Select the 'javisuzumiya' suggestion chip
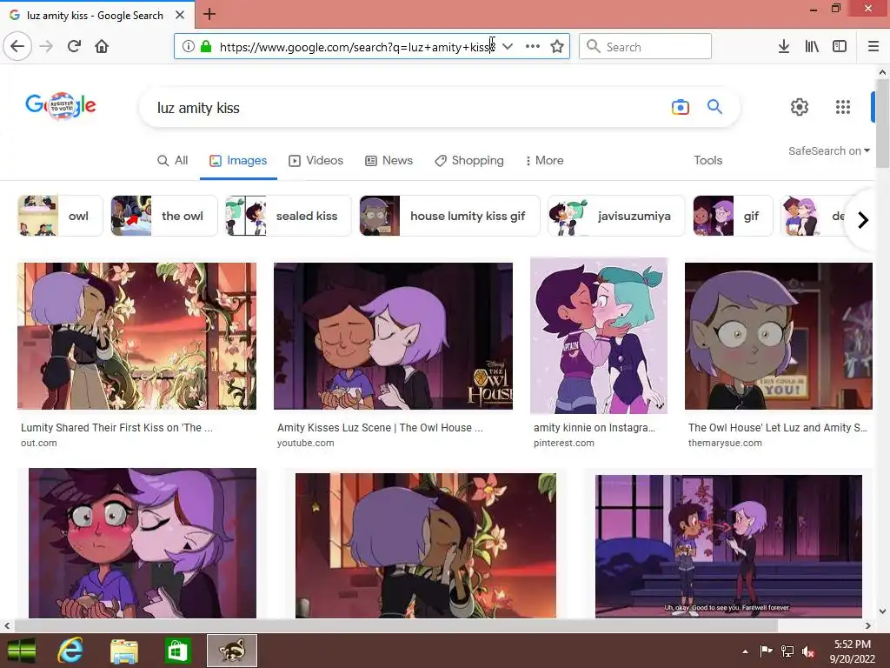Screen dimensions: 890x668 tap(616, 216)
